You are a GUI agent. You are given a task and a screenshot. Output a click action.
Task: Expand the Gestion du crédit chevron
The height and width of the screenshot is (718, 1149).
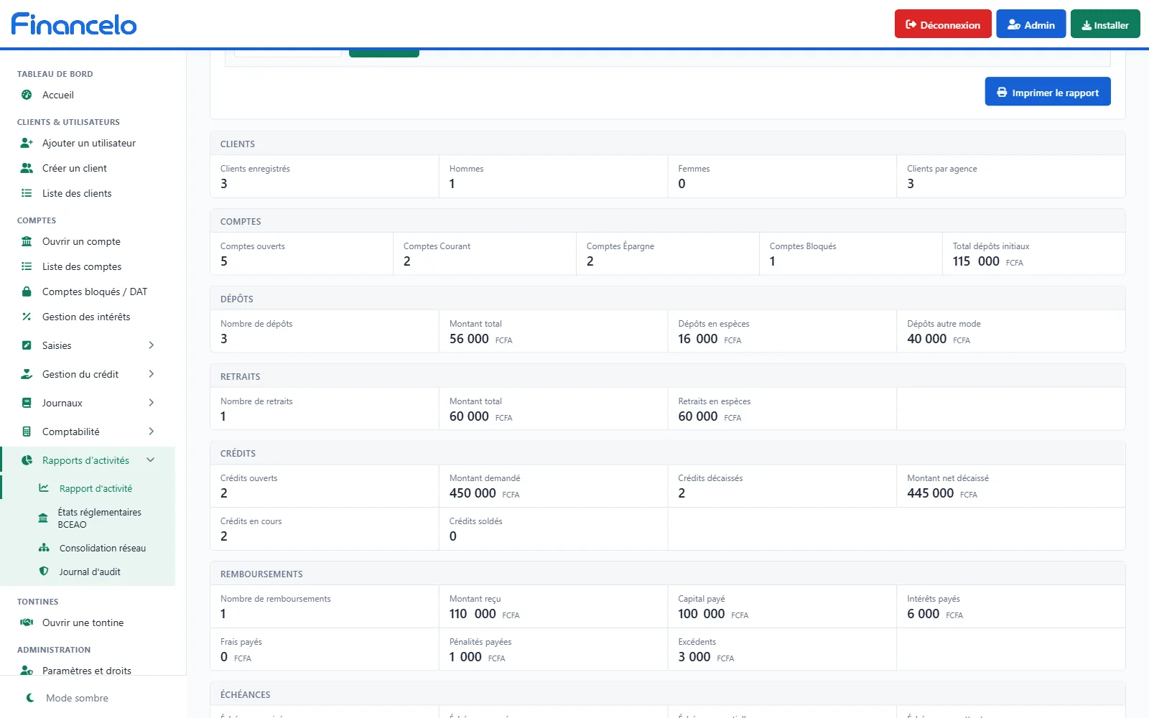pyautogui.click(x=152, y=374)
